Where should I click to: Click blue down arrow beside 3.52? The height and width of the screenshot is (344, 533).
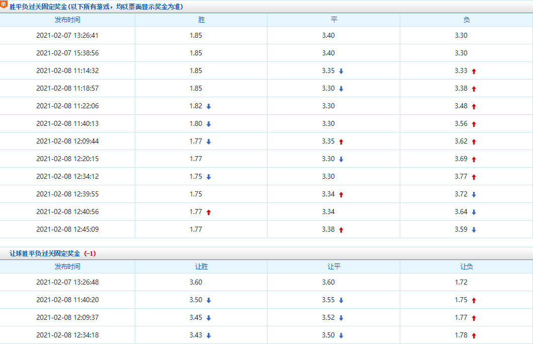click(341, 318)
